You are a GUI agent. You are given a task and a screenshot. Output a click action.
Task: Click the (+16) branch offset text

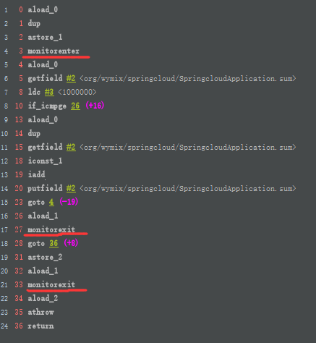tap(95, 106)
